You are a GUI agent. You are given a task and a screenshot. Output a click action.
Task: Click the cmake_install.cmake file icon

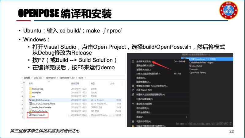[x=30, y=107]
